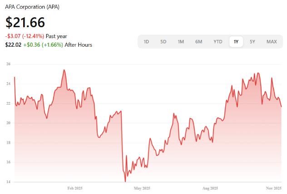Click the 26 y-axis gridline label
This screenshot has height=194, width=287.
(x=8, y=64)
